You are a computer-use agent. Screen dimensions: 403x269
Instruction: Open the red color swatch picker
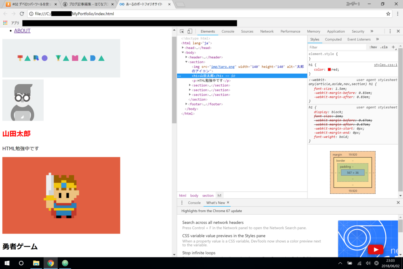coord(329,69)
